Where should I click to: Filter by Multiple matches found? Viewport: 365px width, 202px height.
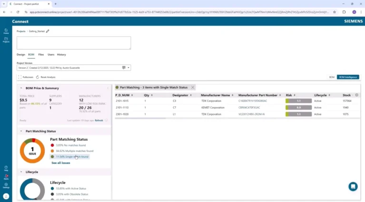[x=72, y=151]
